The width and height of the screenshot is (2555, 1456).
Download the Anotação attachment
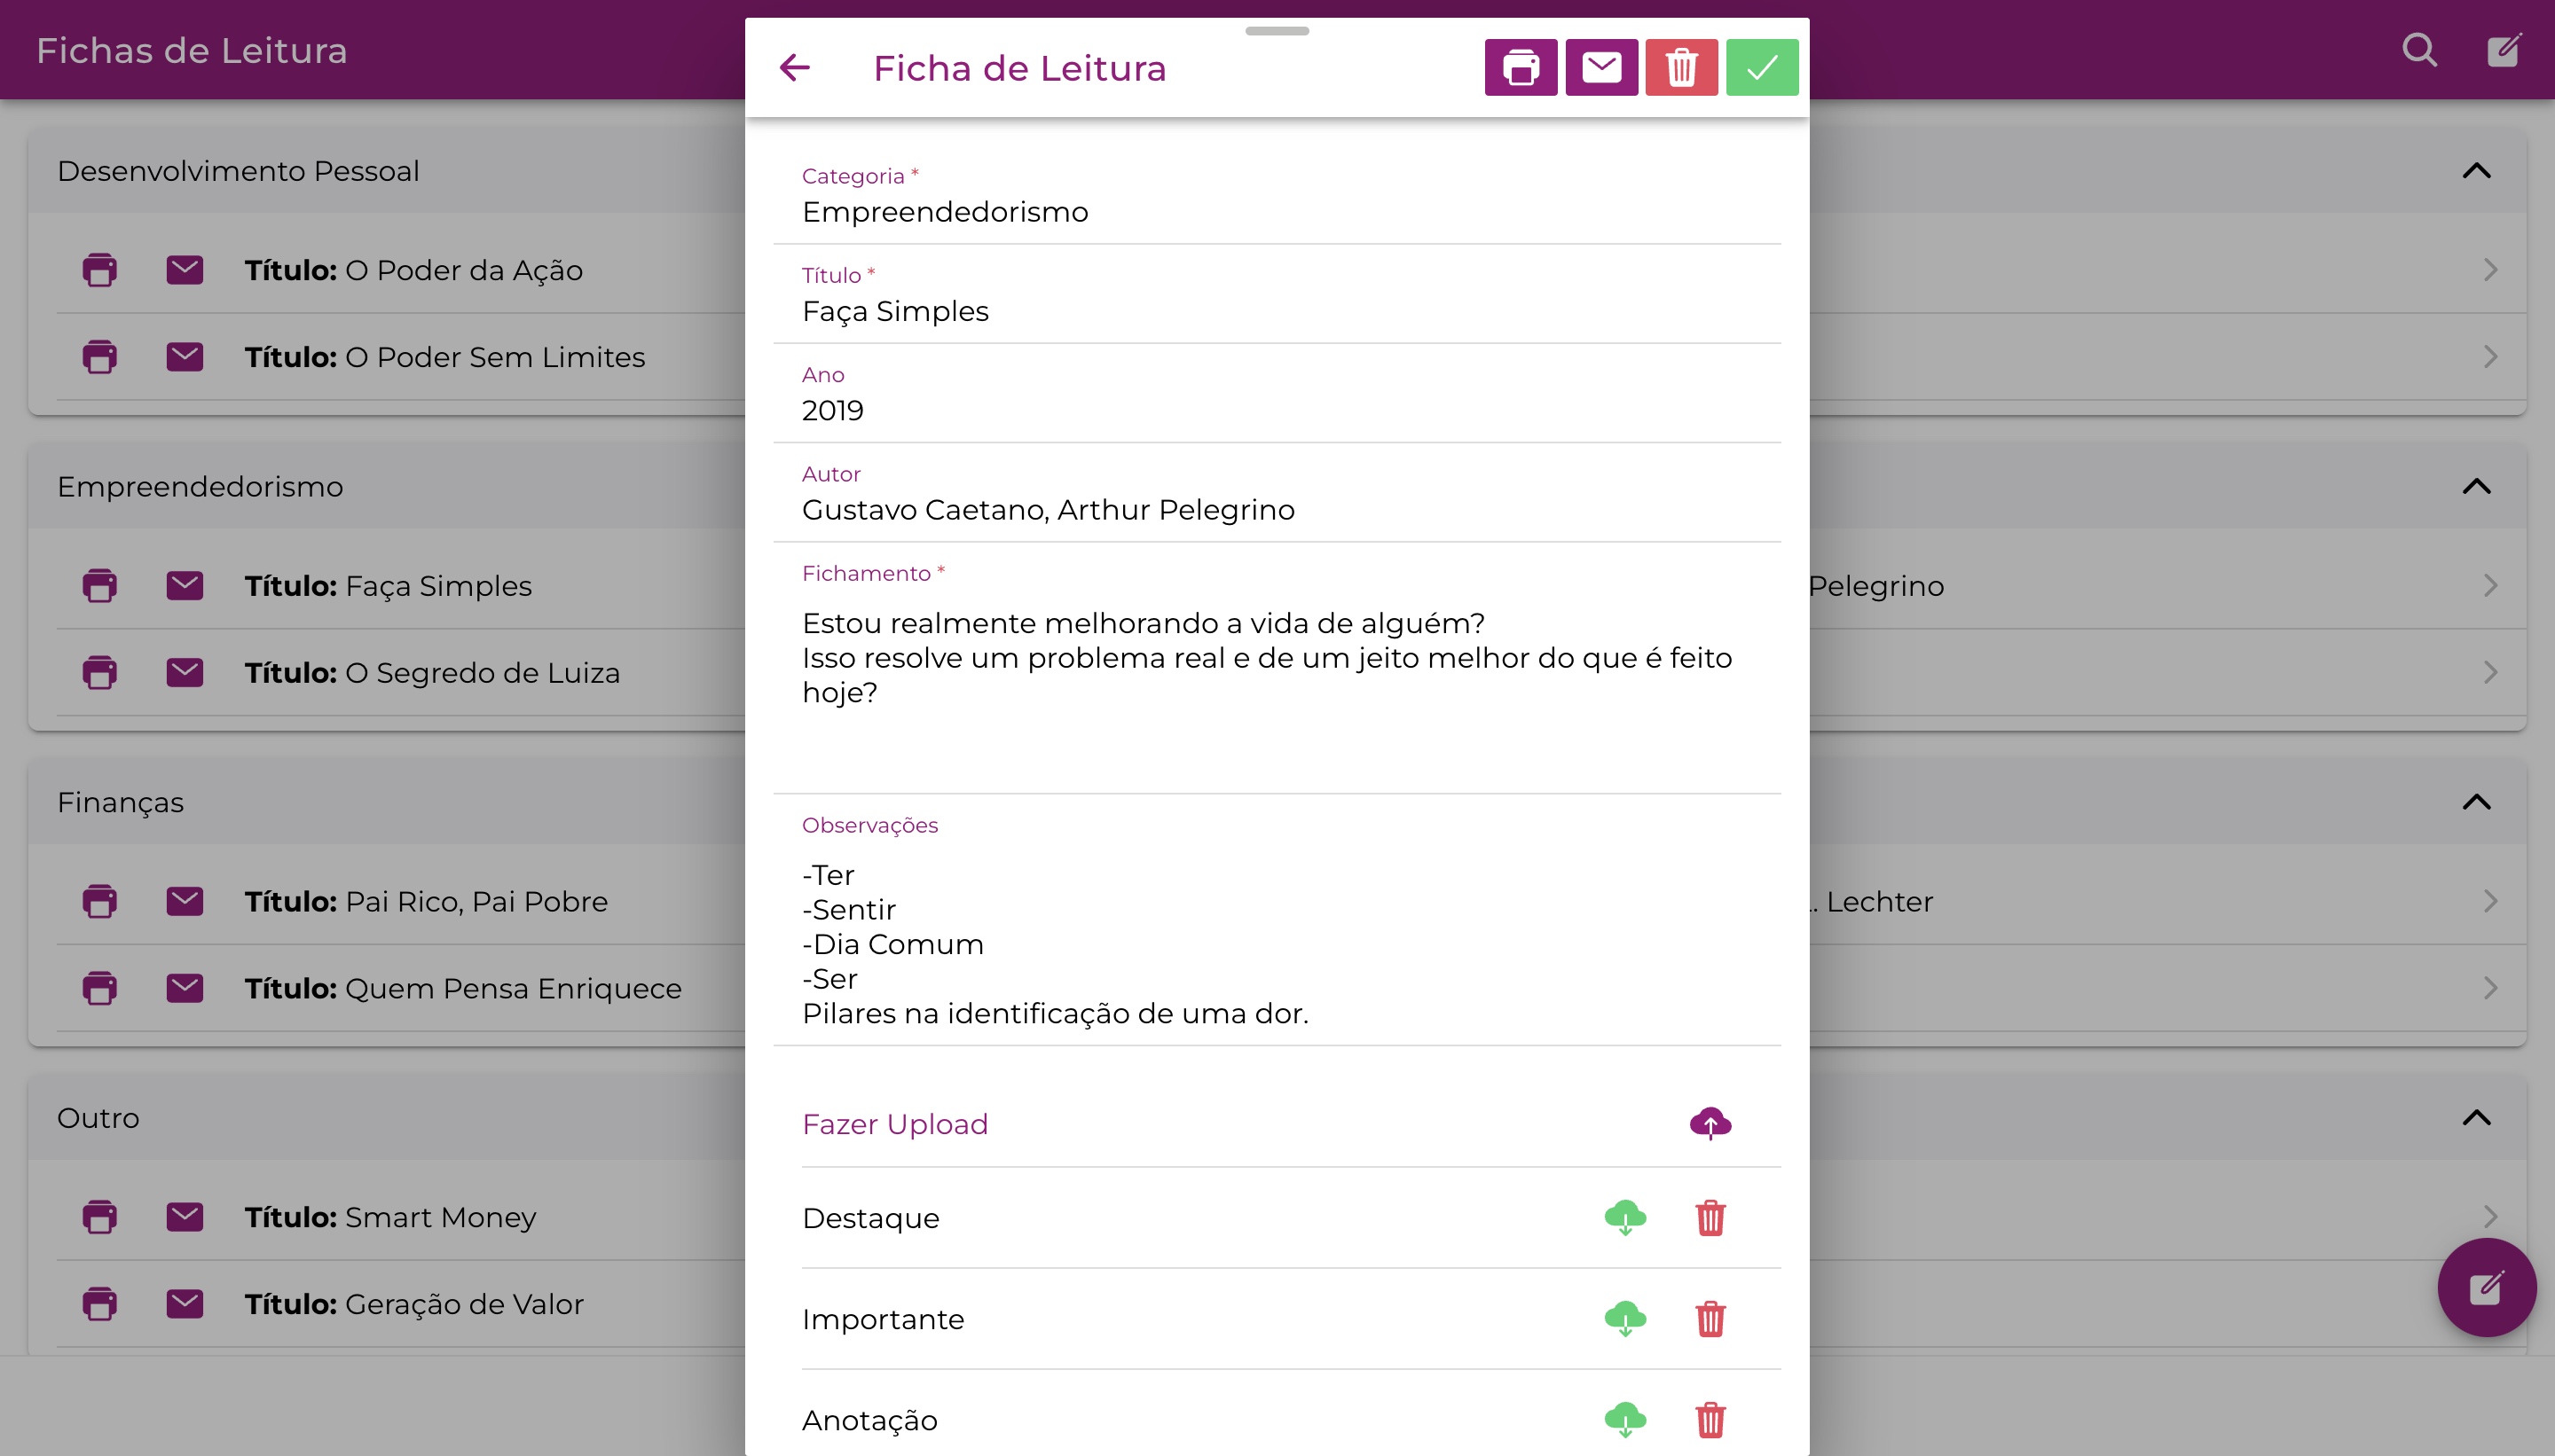click(1625, 1420)
